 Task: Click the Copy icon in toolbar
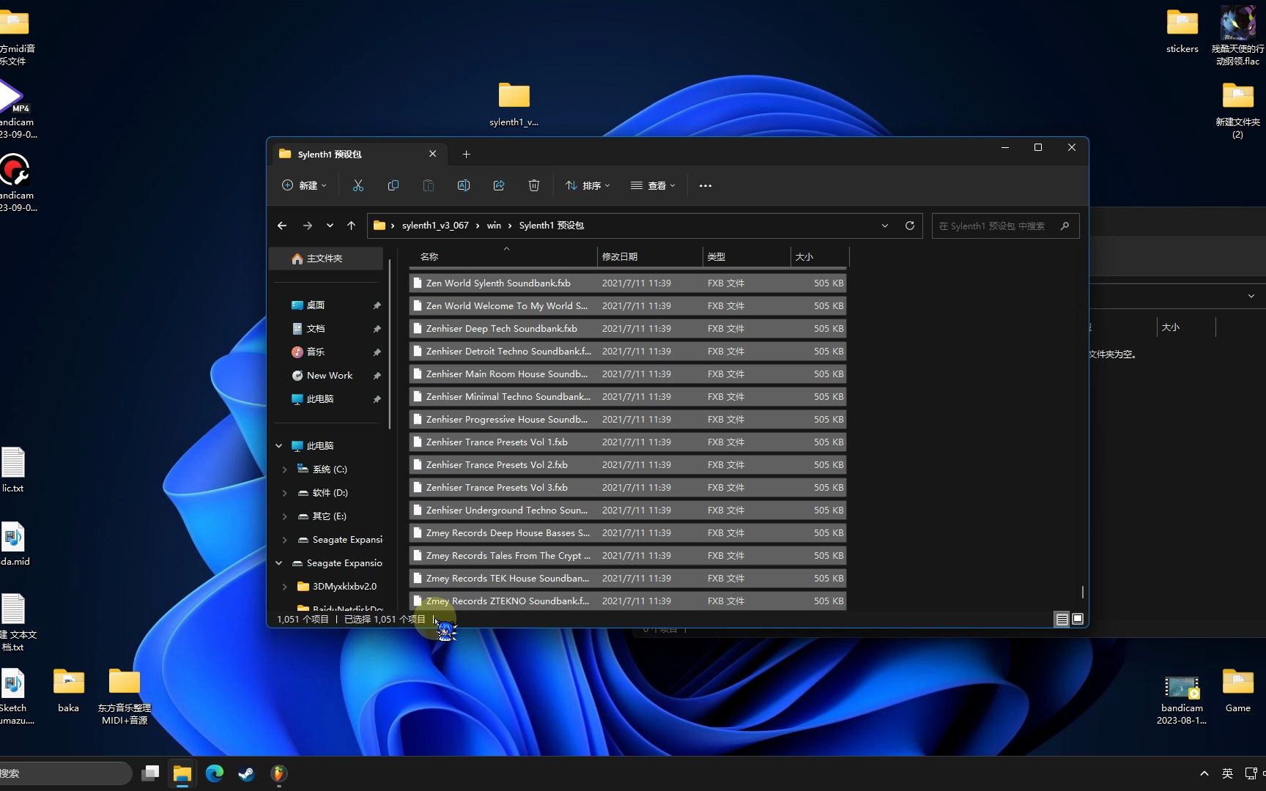pyautogui.click(x=393, y=186)
